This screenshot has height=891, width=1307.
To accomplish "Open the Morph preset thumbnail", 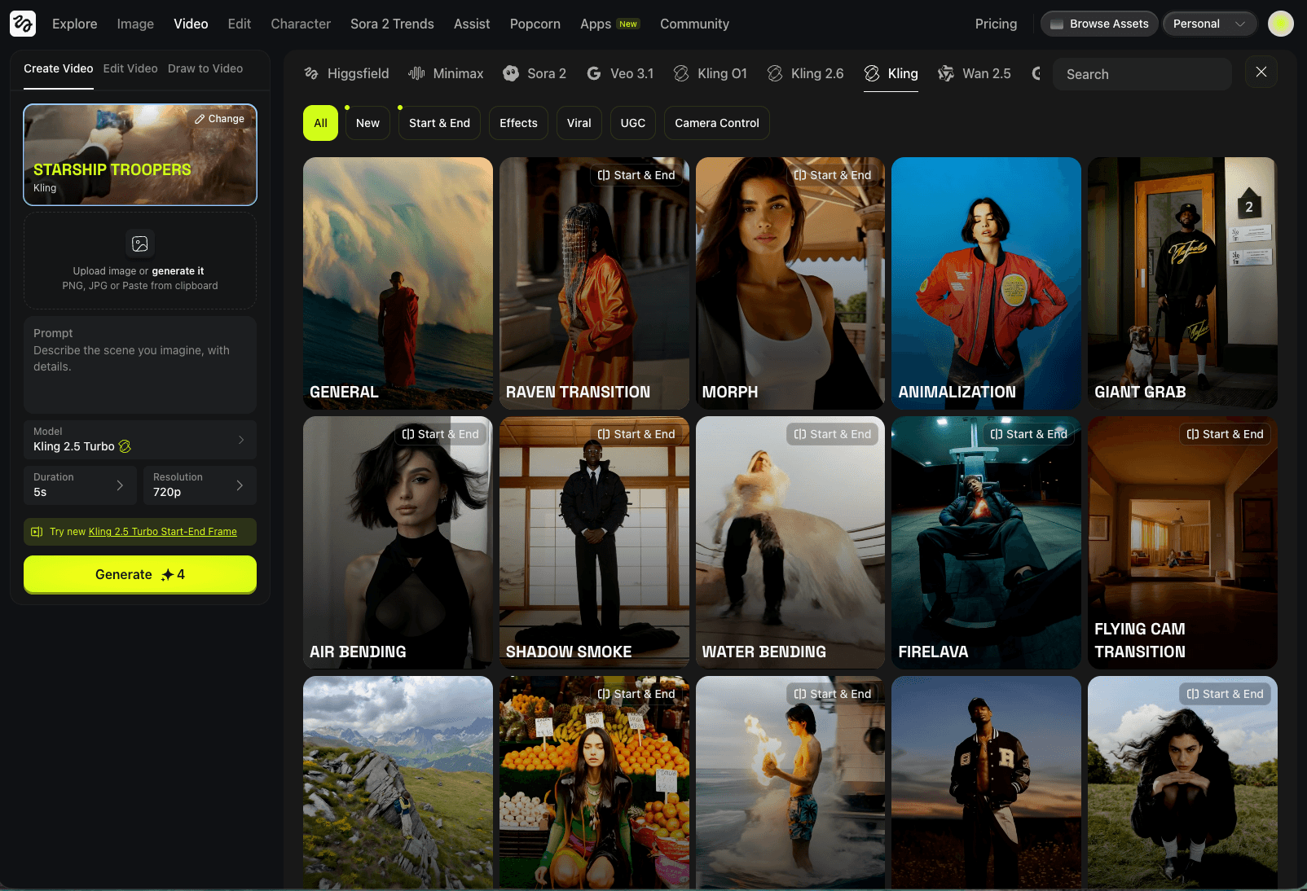I will pyautogui.click(x=789, y=283).
